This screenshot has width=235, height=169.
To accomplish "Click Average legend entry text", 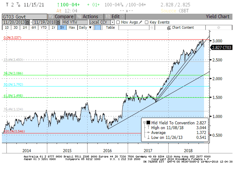I will [158, 133].
